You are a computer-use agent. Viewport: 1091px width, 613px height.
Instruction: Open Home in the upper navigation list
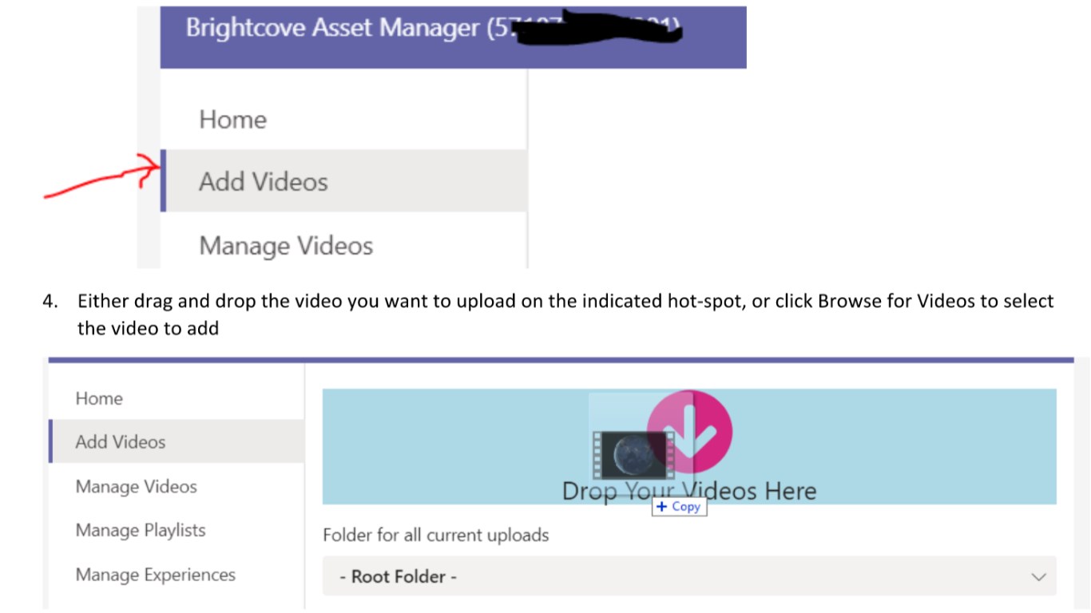pyautogui.click(x=232, y=120)
